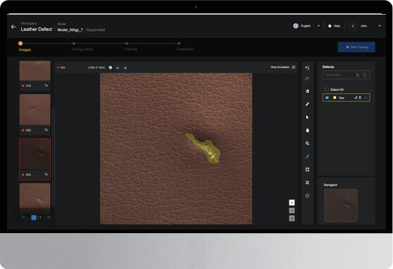The height and width of the screenshot is (269, 393).
Task: Click the plus zoom-in button on canvas
Action: pos(292,202)
